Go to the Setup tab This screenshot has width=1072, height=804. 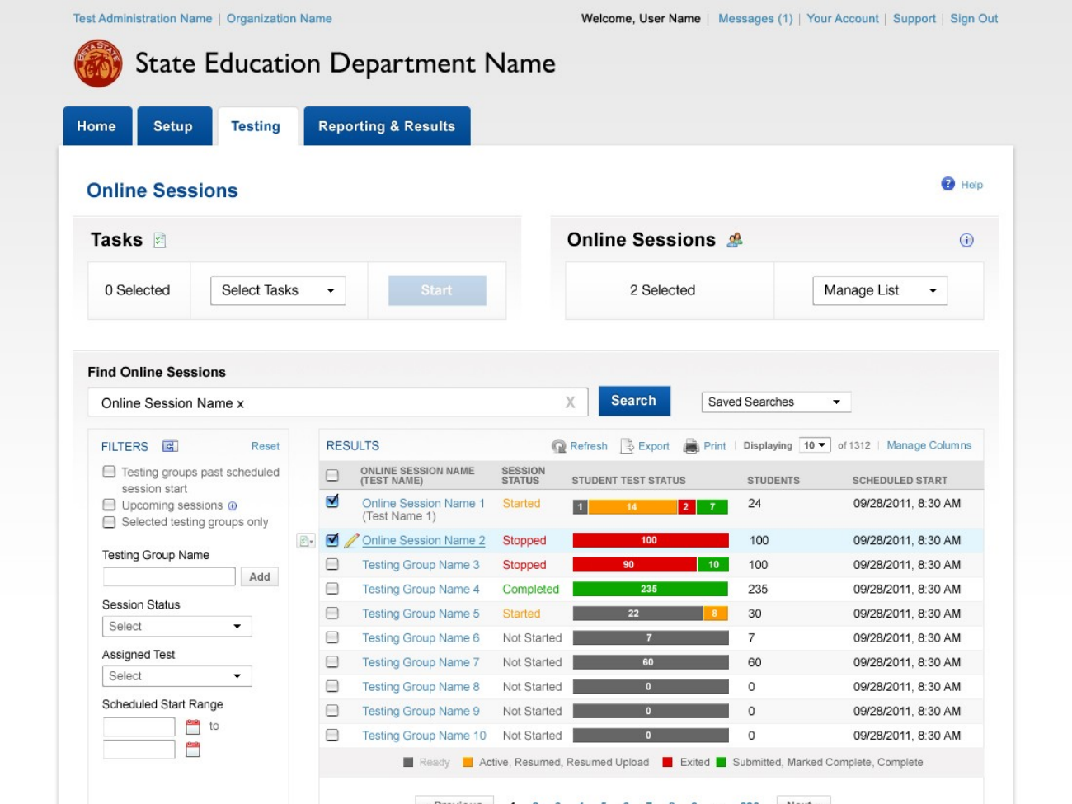click(x=174, y=126)
